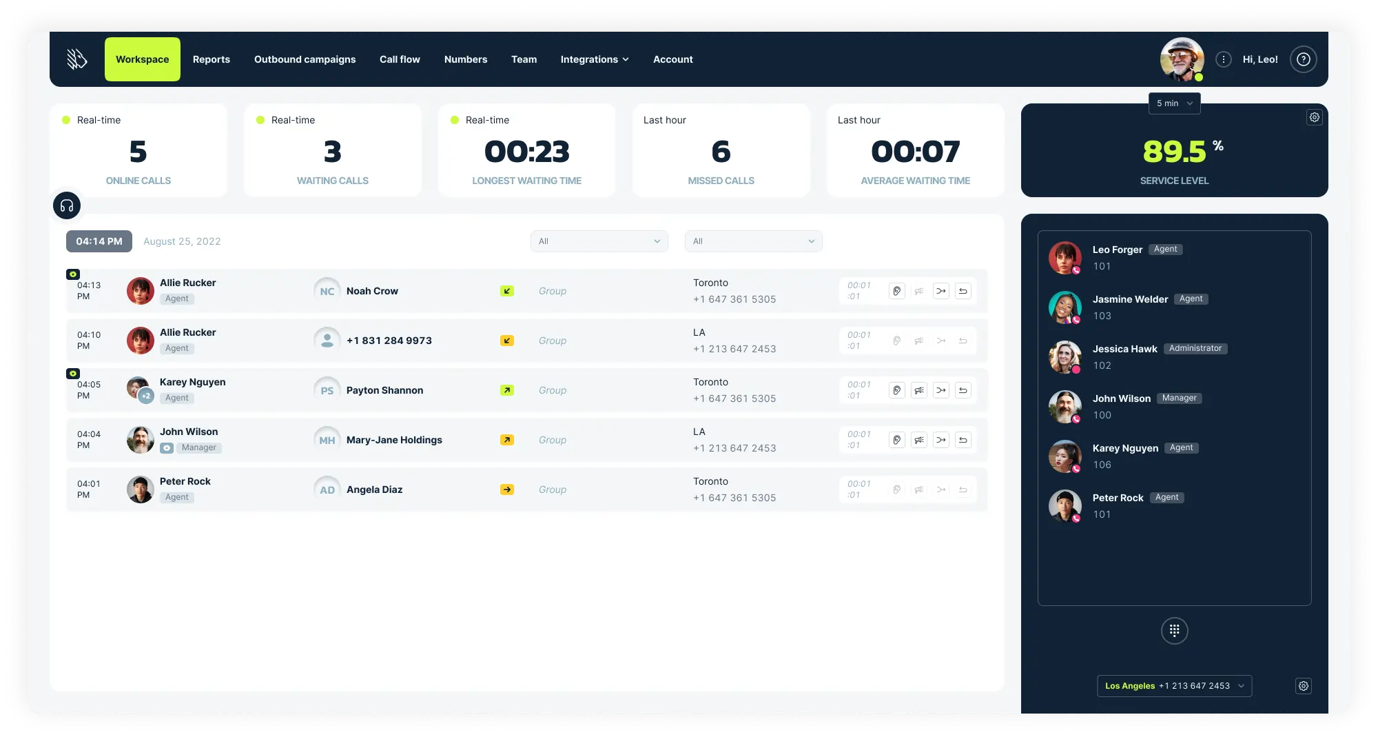Click the whisper megaphone icon for Payton Shannon call
This screenshot has width=1378, height=737.
919,390
